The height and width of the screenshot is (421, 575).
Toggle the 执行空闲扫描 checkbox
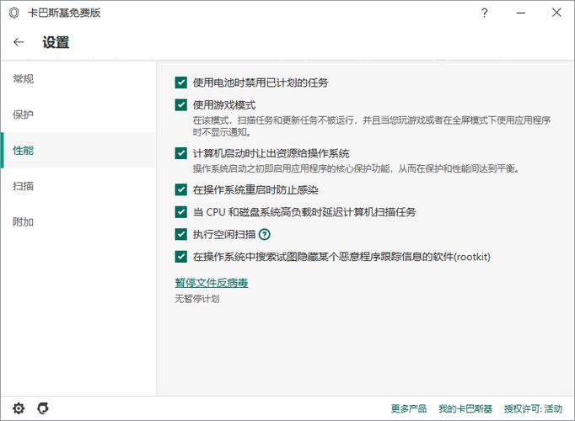click(180, 235)
